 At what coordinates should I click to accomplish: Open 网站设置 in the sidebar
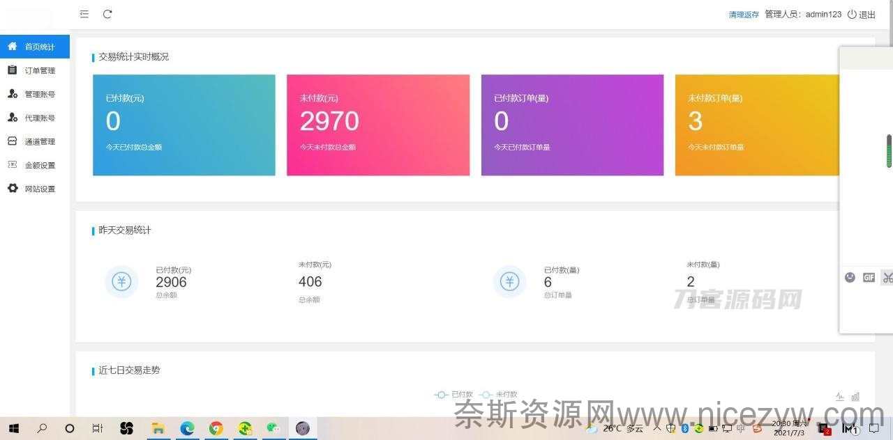point(35,189)
